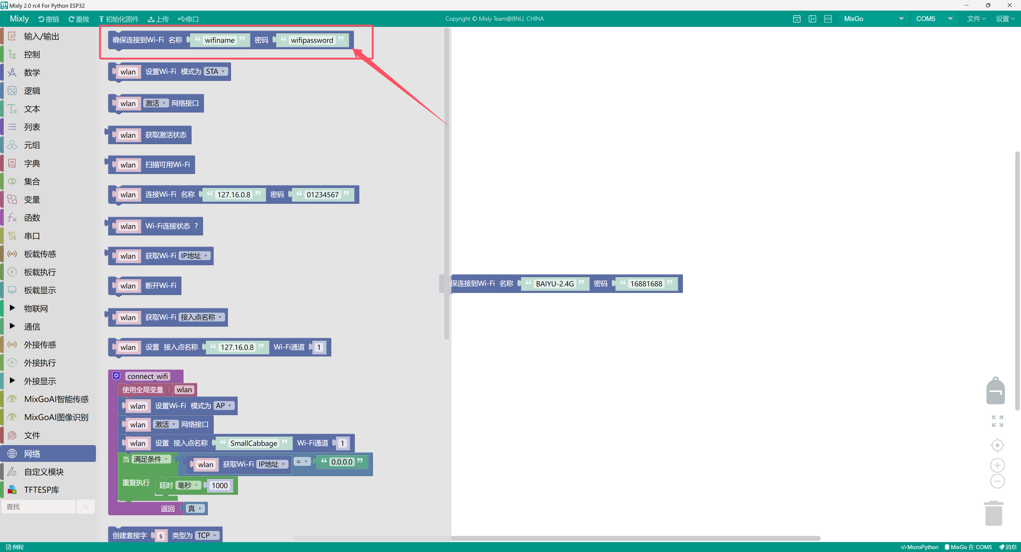The width and height of the screenshot is (1021, 552).
Task: Click the toolbox vertical scrollbar
Action: pos(447,183)
